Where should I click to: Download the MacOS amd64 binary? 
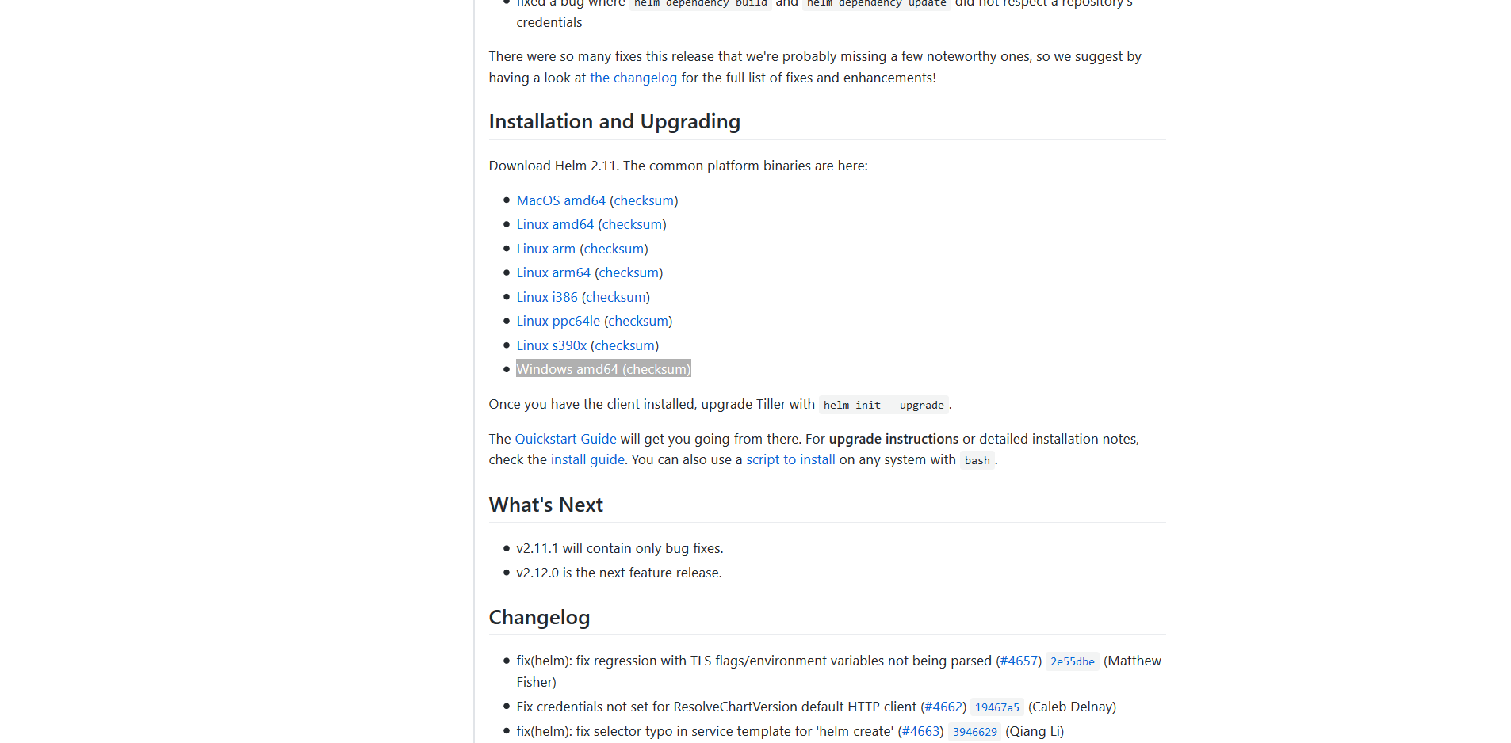coord(560,200)
